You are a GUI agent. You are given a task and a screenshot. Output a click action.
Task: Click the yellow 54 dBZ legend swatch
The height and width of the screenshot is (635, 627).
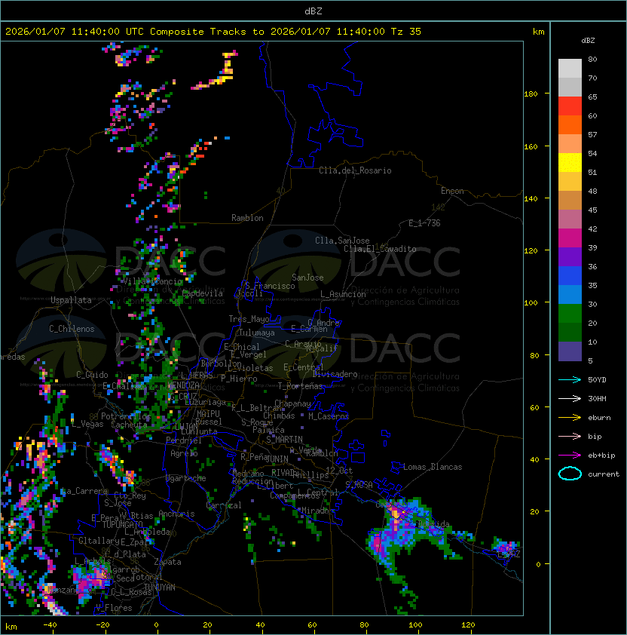pyautogui.click(x=570, y=162)
